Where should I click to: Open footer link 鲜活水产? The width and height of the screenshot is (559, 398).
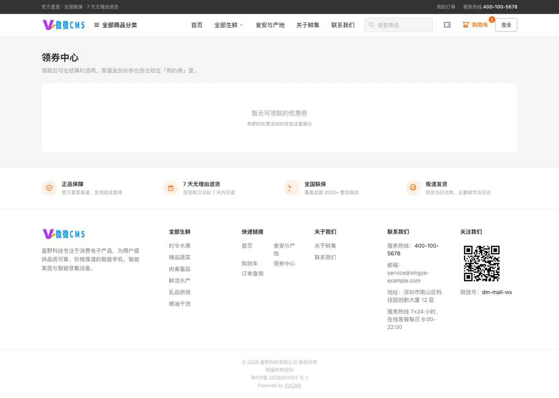tap(180, 281)
